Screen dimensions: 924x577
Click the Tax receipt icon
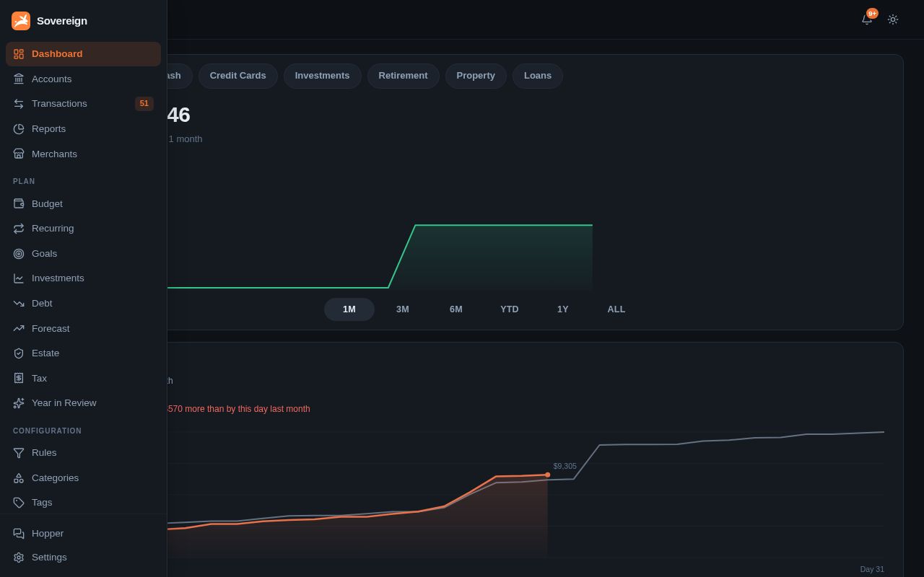tap(19, 378)
